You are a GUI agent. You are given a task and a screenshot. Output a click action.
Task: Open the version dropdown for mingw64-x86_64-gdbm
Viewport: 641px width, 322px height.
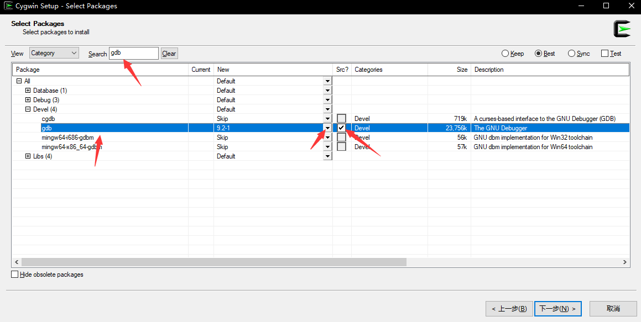tap(327, 146)
